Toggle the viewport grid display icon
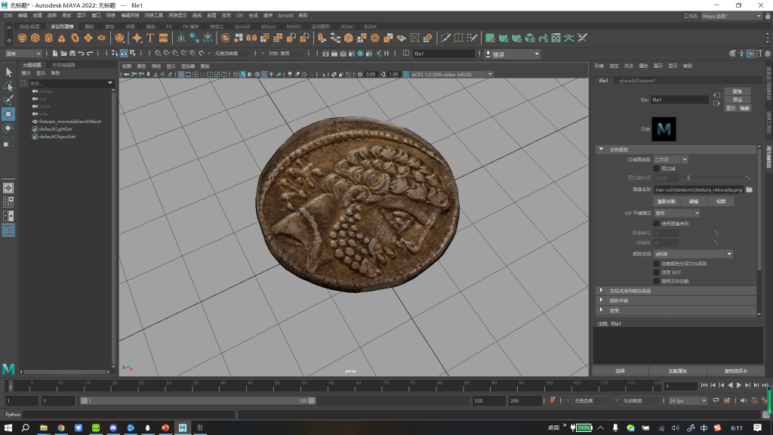The image size is (773, 435). [x=181, y=75]
